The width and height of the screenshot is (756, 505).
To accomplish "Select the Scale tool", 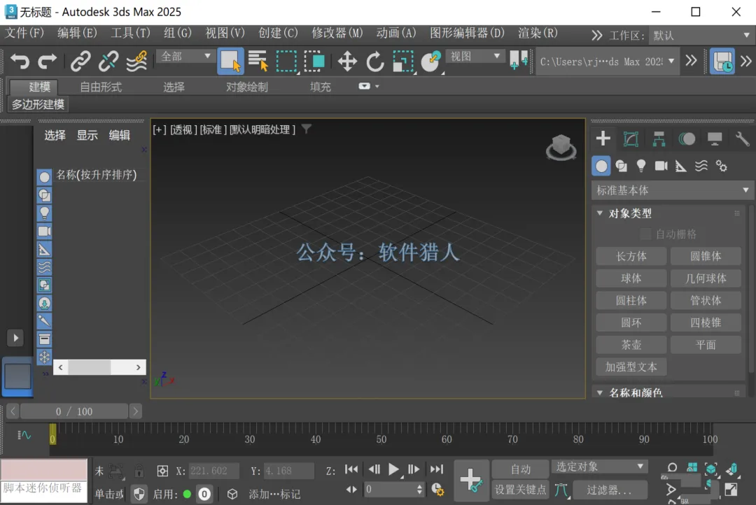I will pyautogui.click(x=403, y=62).
